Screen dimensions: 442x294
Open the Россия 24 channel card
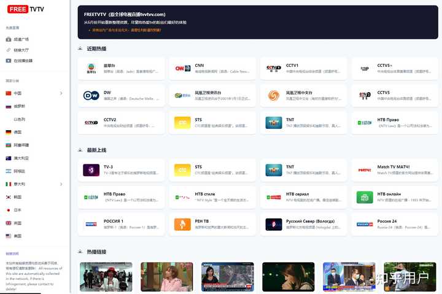point(395,225)
